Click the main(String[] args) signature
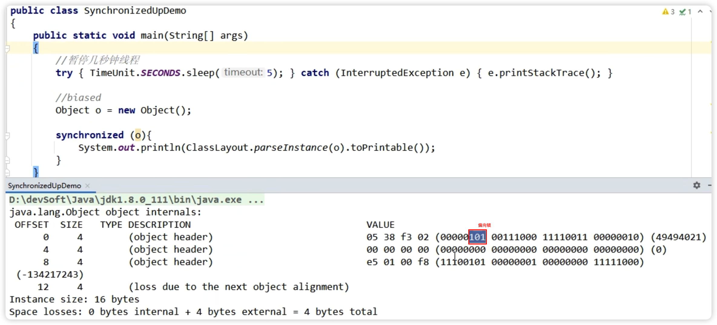This screenshot has height=325, width=717. [194, 36]
